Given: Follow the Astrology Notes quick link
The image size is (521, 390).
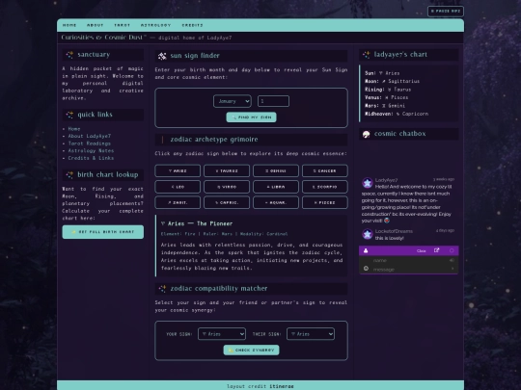Looking at the screenshot, I should click(x=91, y=150).
